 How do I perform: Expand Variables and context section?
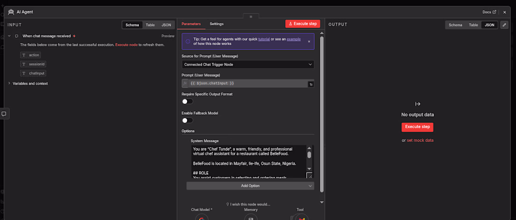[9, 83]
